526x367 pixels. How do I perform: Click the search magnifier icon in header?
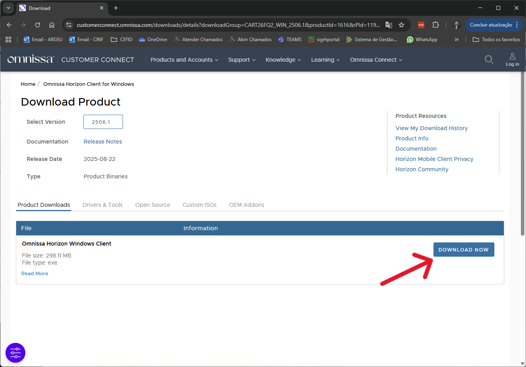coord(489,60)
